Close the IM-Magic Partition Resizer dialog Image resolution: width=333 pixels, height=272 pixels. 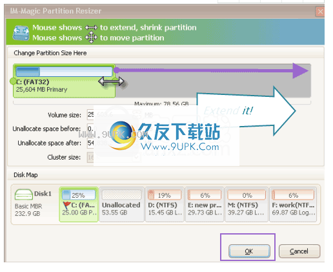(x=320, y=11)
